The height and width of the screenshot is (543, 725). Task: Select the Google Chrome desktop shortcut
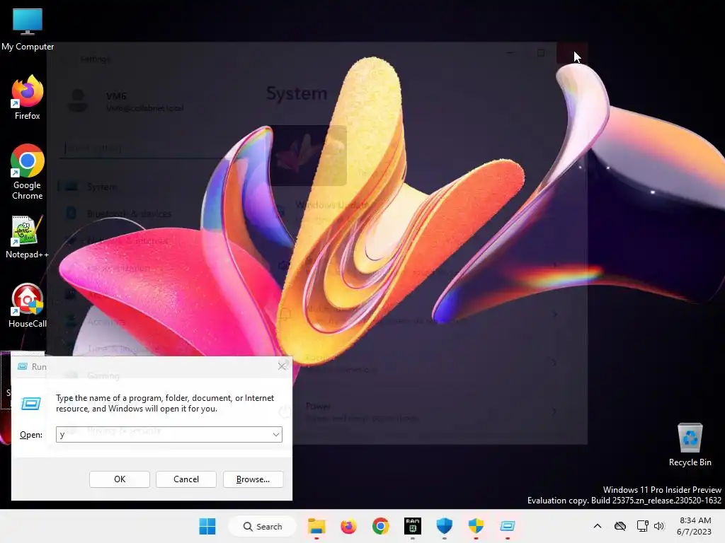click(28, 172)
